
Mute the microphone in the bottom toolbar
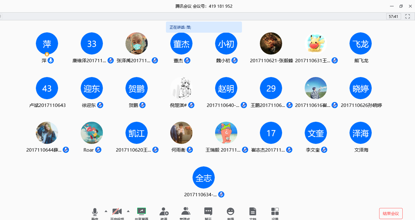click(95, 212)
